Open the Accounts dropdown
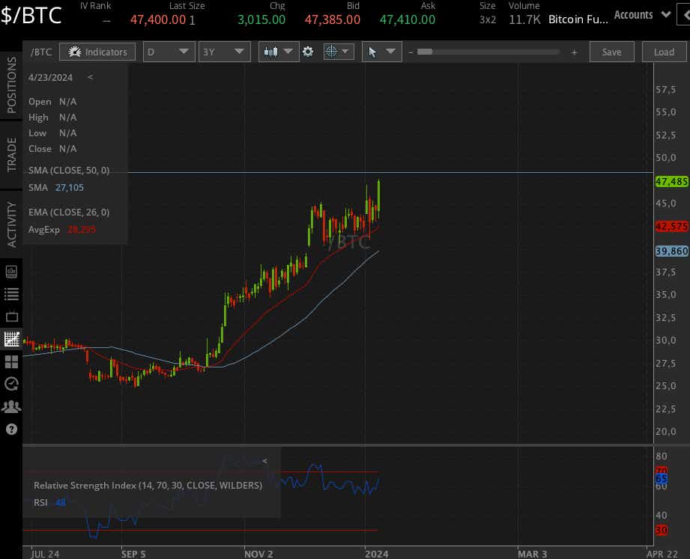Screen dimensions: 690x559 pos(641,14)
